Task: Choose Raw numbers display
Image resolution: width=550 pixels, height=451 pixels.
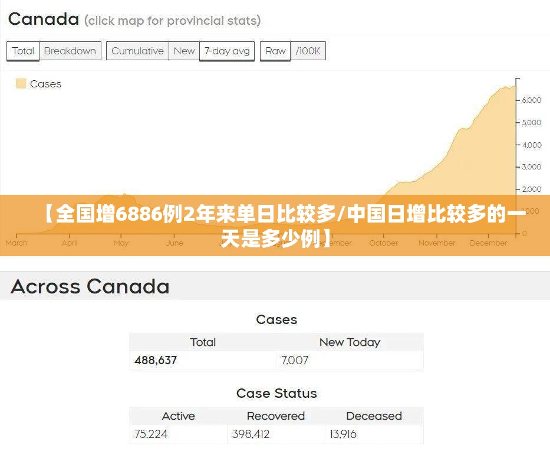Action: click(275, 51)
